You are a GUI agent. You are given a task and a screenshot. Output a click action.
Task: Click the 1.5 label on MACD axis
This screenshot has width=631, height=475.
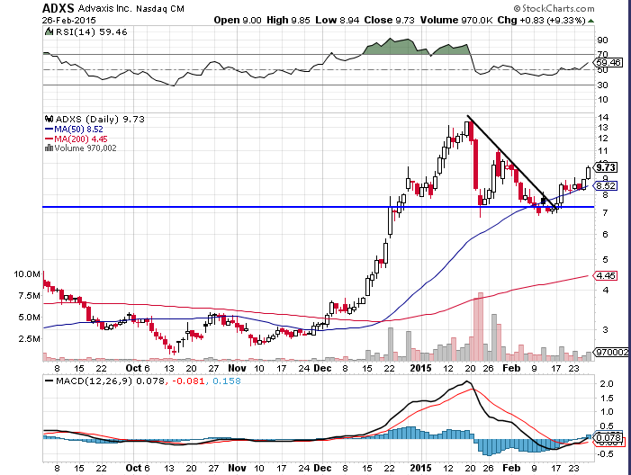(606, 398)
